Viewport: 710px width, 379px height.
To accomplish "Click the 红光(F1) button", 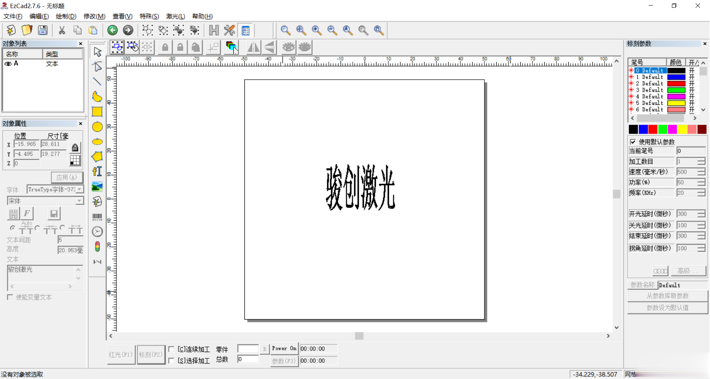I will [x=121, y=355].
